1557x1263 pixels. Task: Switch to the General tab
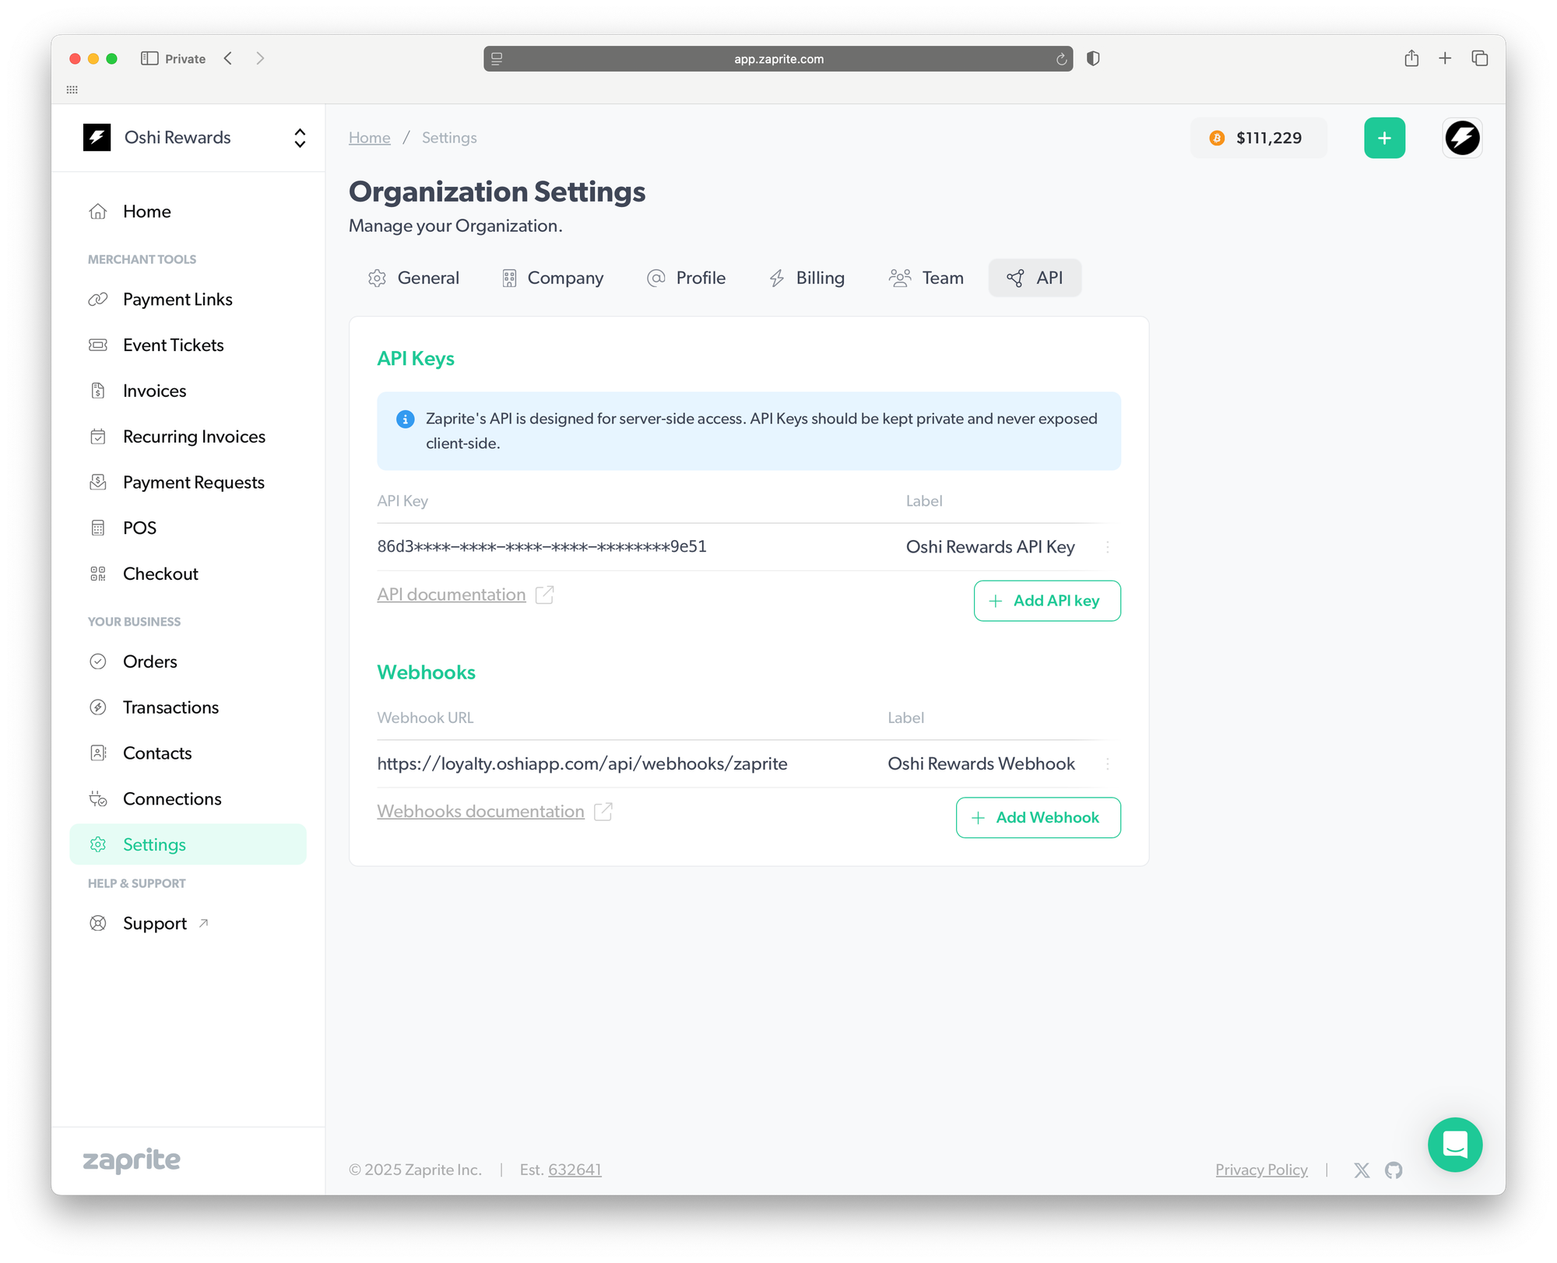pyautogui.click(x=413, y=278)
